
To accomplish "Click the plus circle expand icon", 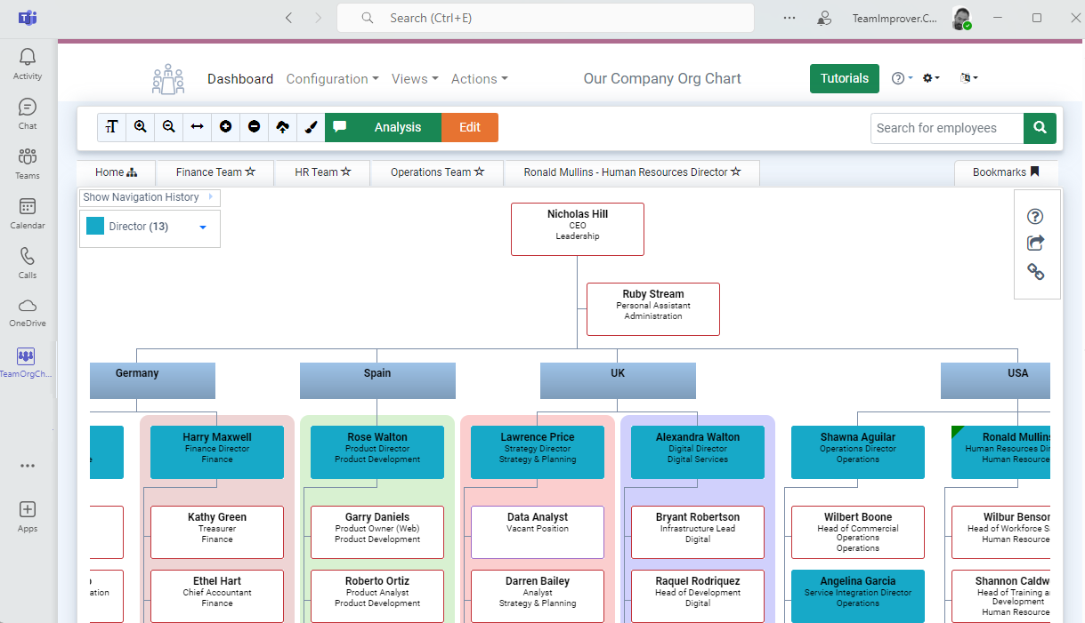I will pos(226,127).
